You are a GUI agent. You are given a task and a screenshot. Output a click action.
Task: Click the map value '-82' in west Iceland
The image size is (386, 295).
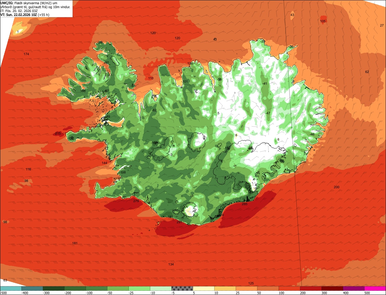[154, 110]
